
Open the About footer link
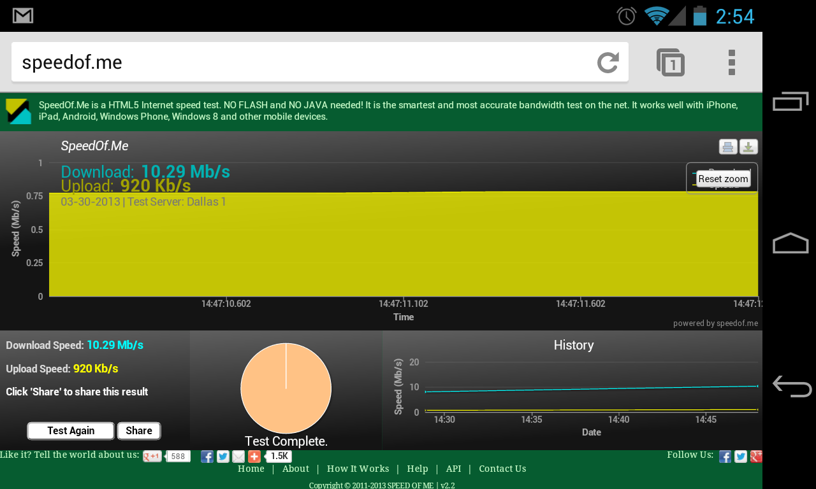pos(296,469)
